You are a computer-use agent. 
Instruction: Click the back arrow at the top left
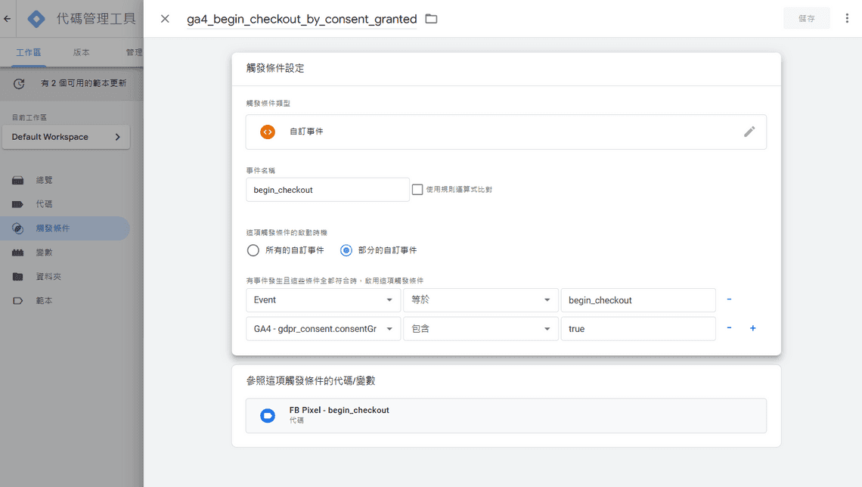coord(7,18)
